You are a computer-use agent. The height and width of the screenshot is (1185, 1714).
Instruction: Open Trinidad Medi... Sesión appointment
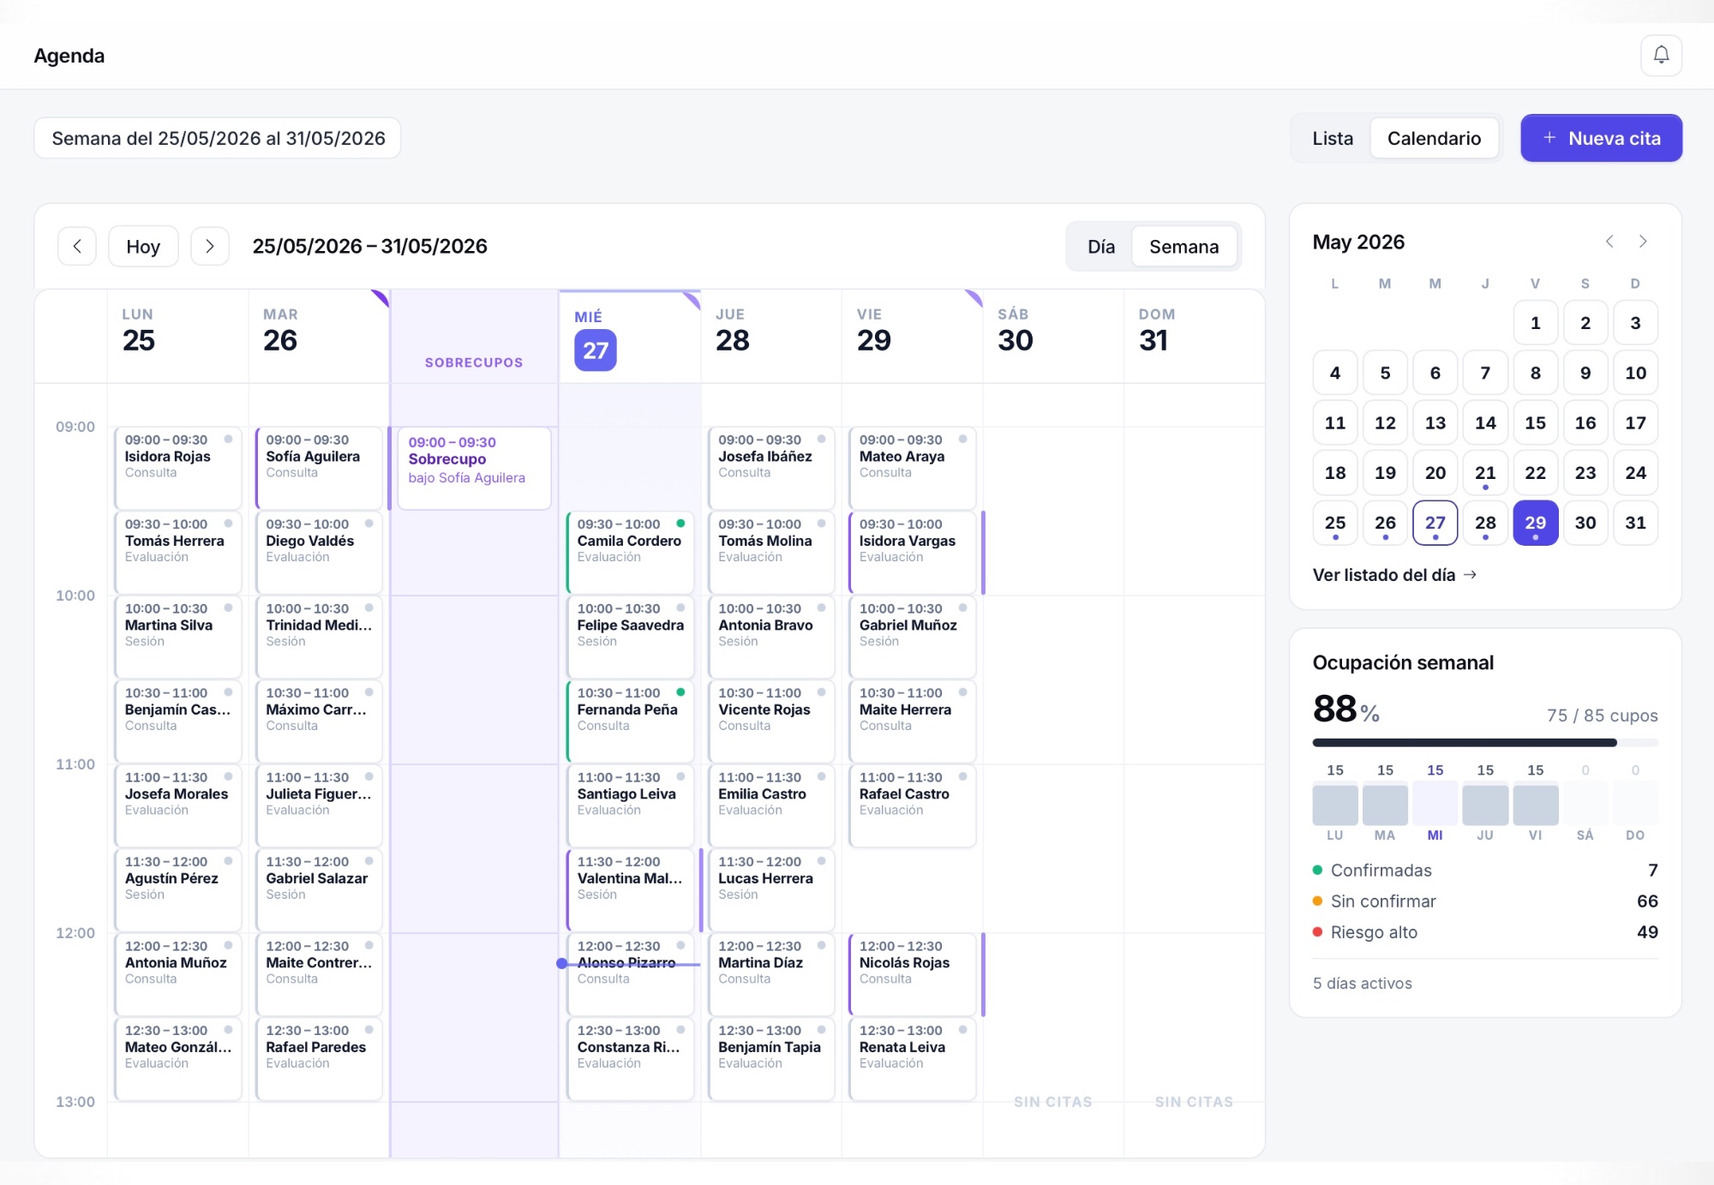pos(319,637)
